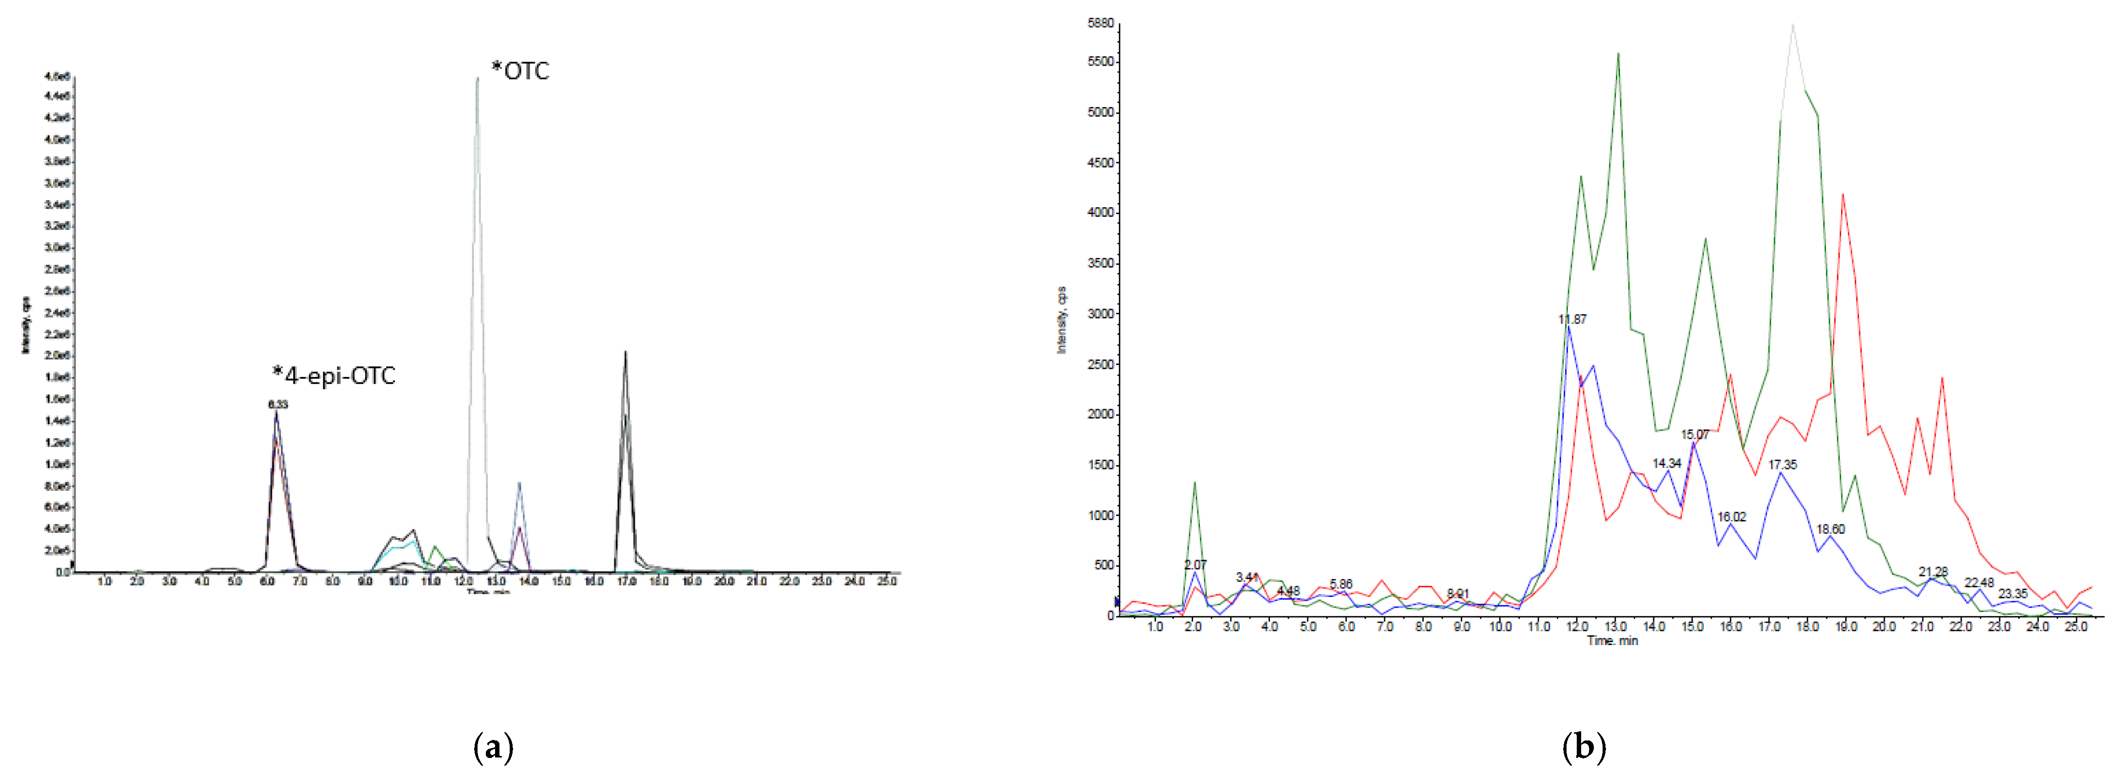The width and height of the screenshot is (2122, 775).
Task: Click the *OTC peak label
Action: 520,71
